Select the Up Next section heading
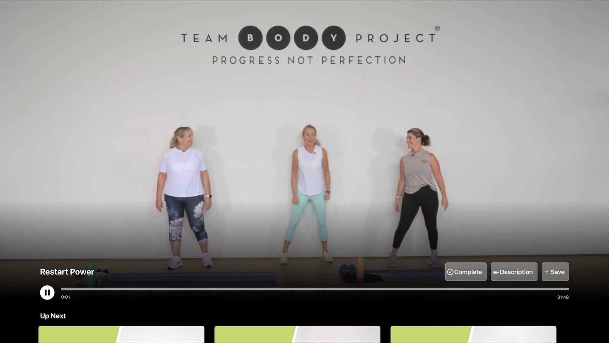609x343 pixels. pyautogui.click(x=53, y=316)
